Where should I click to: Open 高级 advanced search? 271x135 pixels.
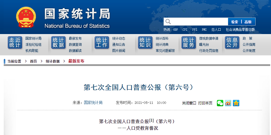248,22
